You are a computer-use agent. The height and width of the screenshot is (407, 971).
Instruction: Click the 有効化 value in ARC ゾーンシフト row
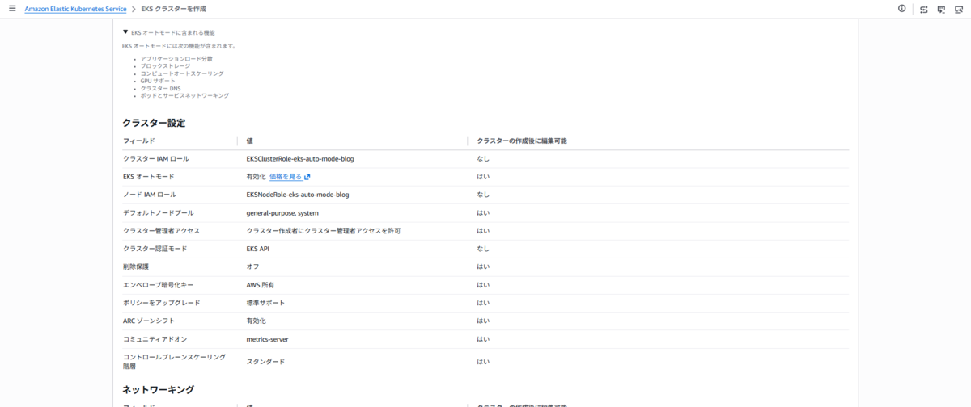(x=256, y=321)
